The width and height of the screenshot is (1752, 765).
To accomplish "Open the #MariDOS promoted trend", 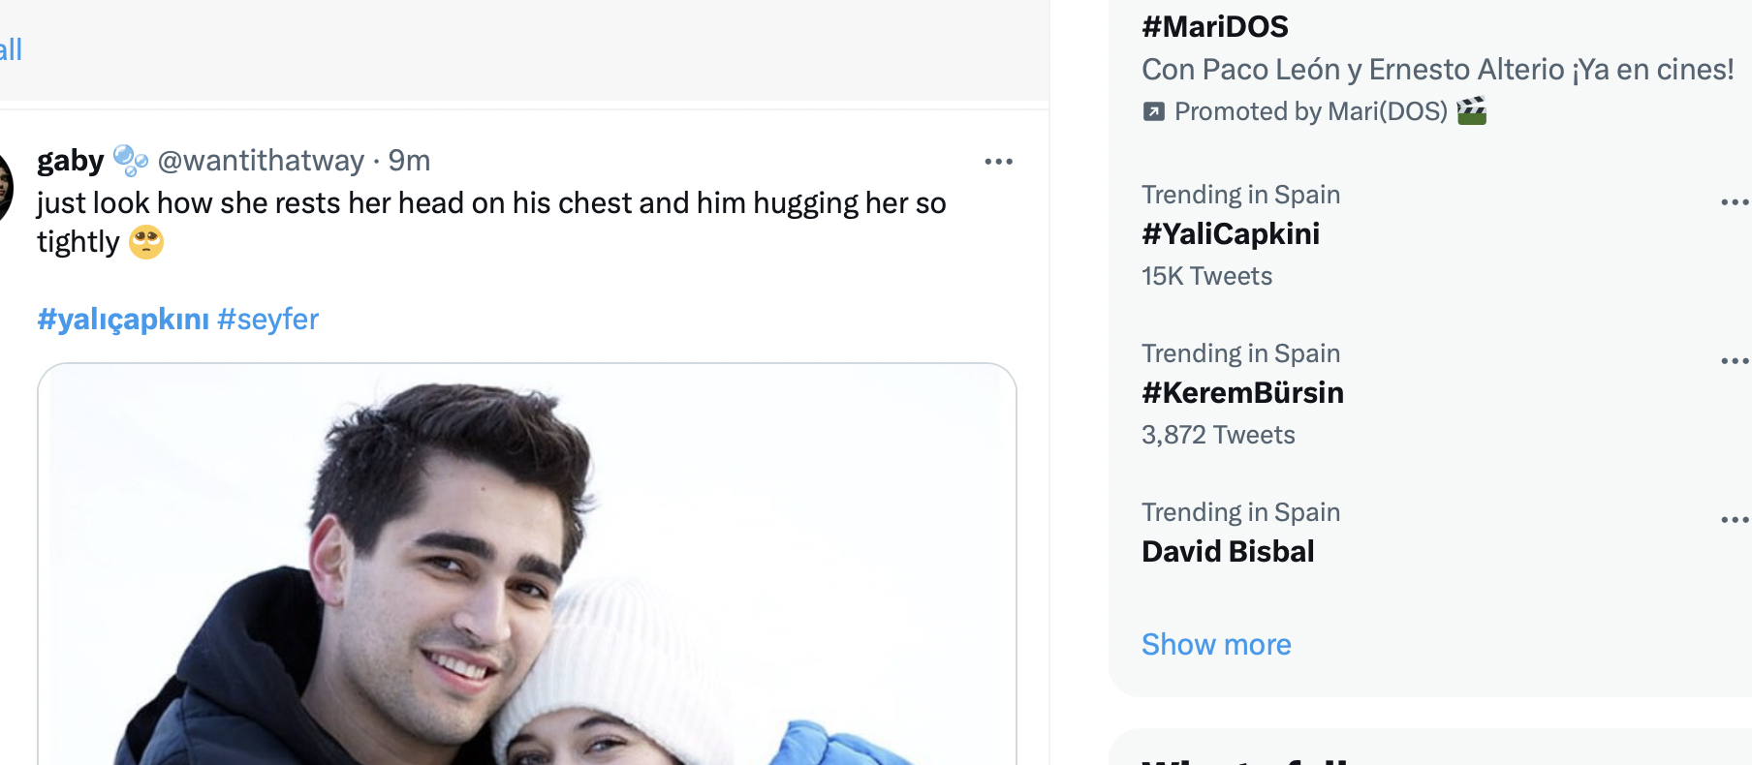I will [x=1215, y=26].
